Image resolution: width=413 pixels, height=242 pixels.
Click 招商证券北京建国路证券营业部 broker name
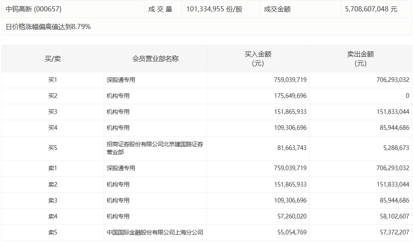tap(155, 148)
